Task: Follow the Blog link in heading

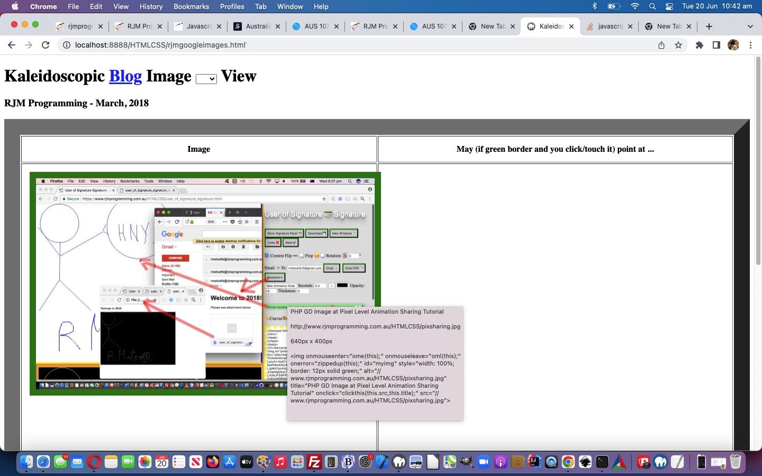Action: 125,76
